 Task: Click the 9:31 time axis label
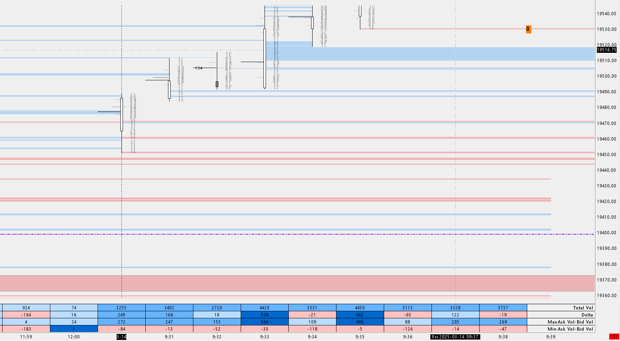click(169, 337)
